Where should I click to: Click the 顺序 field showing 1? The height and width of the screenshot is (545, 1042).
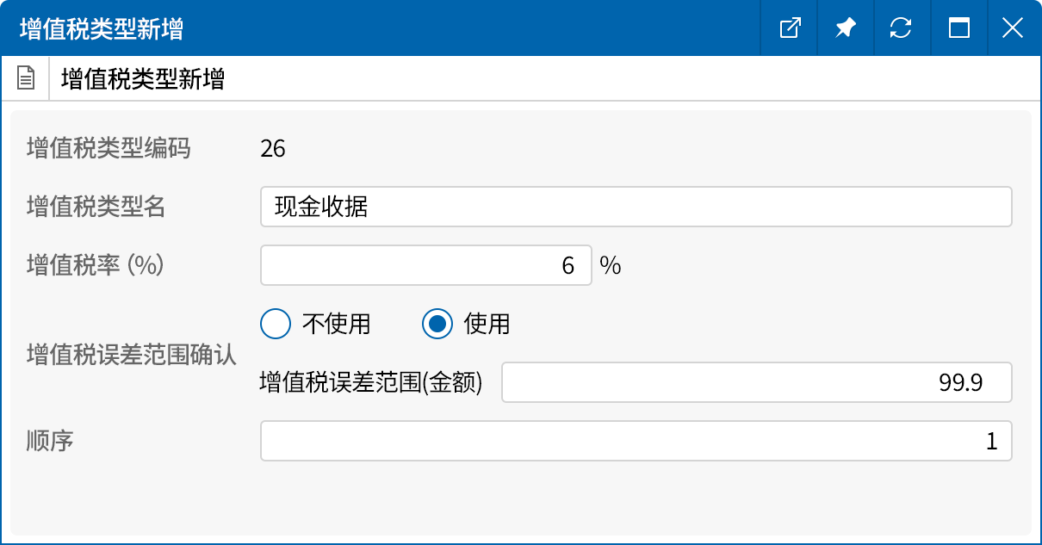click(637, 441)
